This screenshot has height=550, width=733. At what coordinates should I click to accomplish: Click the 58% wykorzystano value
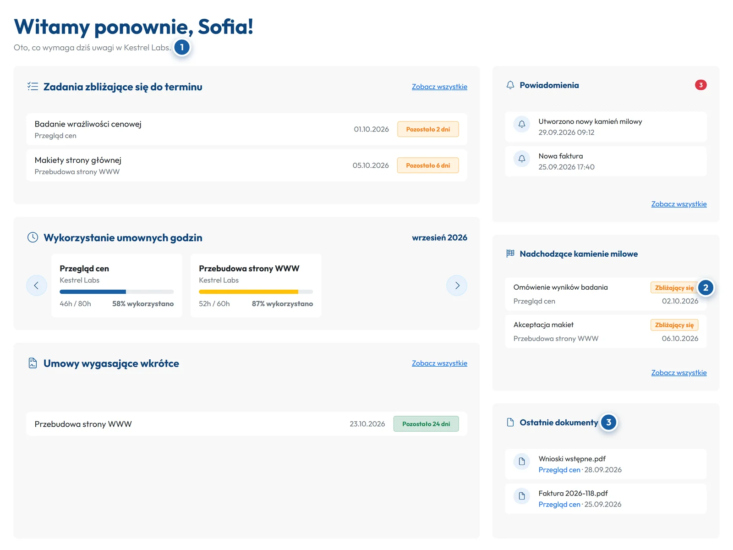click(143, 304)
